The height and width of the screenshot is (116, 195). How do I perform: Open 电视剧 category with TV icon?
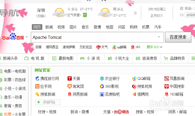coord(34,58)
